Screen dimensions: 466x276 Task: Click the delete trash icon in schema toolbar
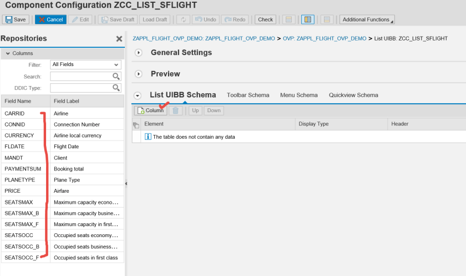pyautogui.click(x=175, y=111)
